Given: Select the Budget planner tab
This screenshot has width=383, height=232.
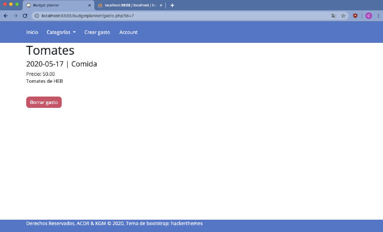Looking at the screenshot, I should 54,5.
